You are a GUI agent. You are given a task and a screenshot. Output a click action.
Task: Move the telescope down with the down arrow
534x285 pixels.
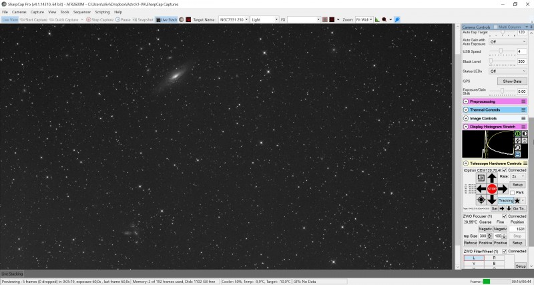click(492, 199)
